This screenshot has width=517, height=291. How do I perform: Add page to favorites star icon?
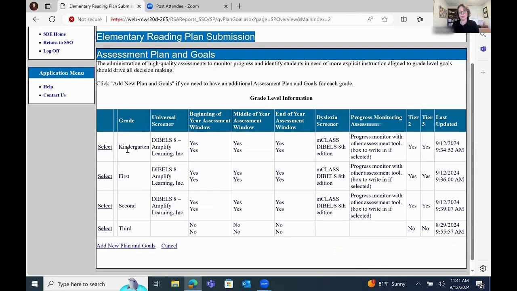tap(385, 19)
